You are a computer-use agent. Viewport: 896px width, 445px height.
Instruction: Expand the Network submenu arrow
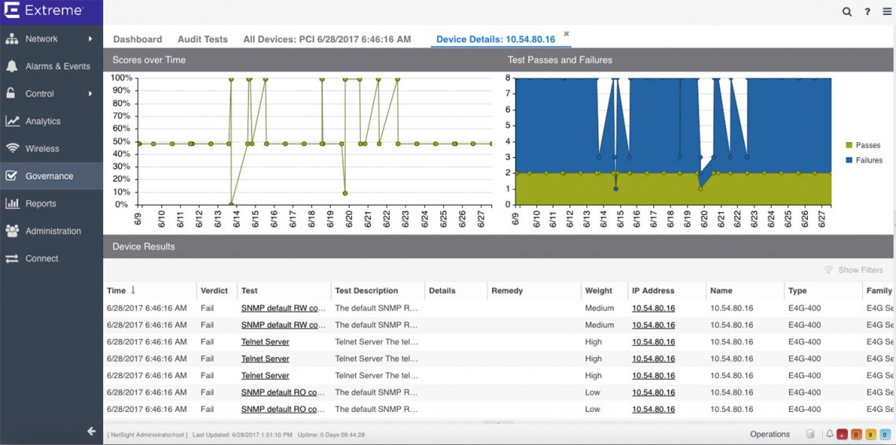[90, 38]
